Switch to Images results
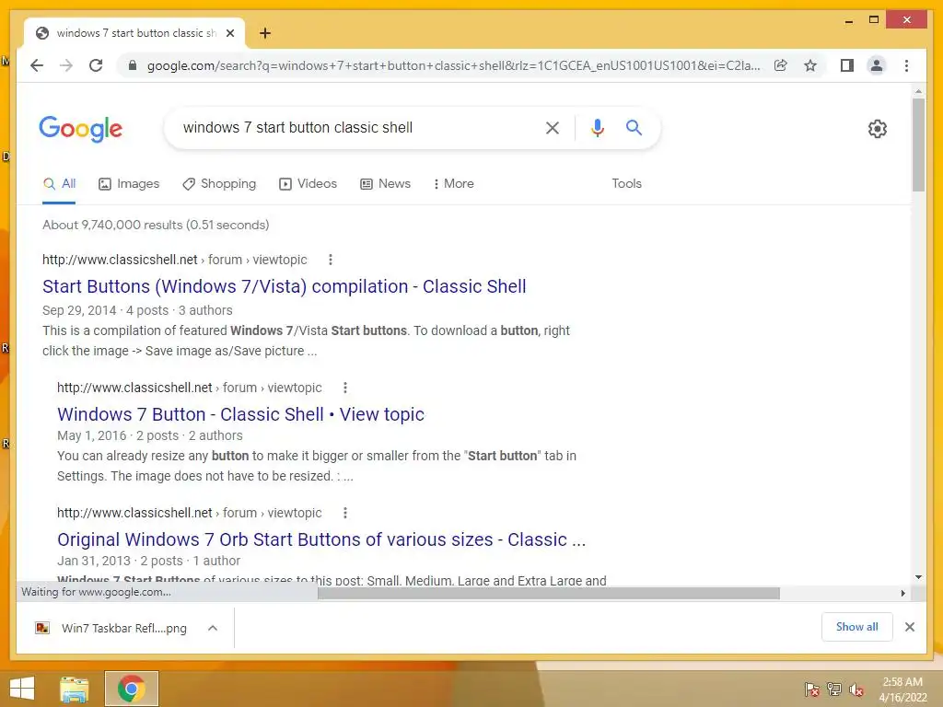 129,184
